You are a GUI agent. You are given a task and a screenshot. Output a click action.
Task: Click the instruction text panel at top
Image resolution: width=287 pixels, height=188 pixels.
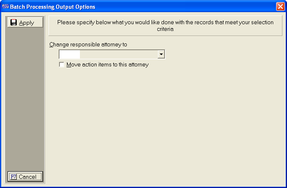click(165, 26)
